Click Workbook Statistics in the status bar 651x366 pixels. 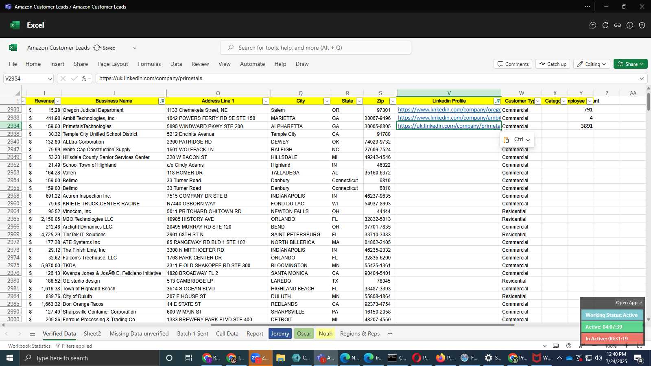click(29, 346)
